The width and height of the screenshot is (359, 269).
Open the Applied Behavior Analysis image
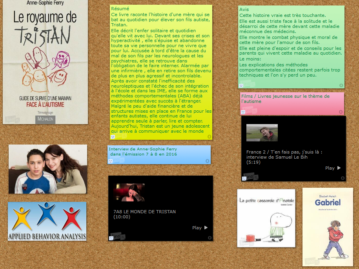[x=47, y=221]
